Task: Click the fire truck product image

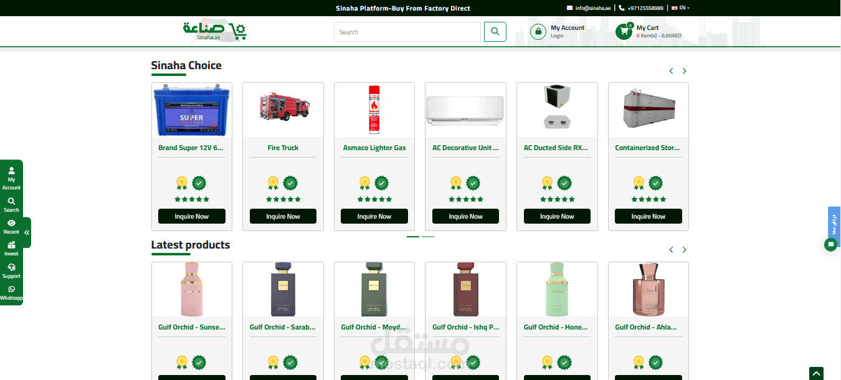Action: (x=284, y=106)
